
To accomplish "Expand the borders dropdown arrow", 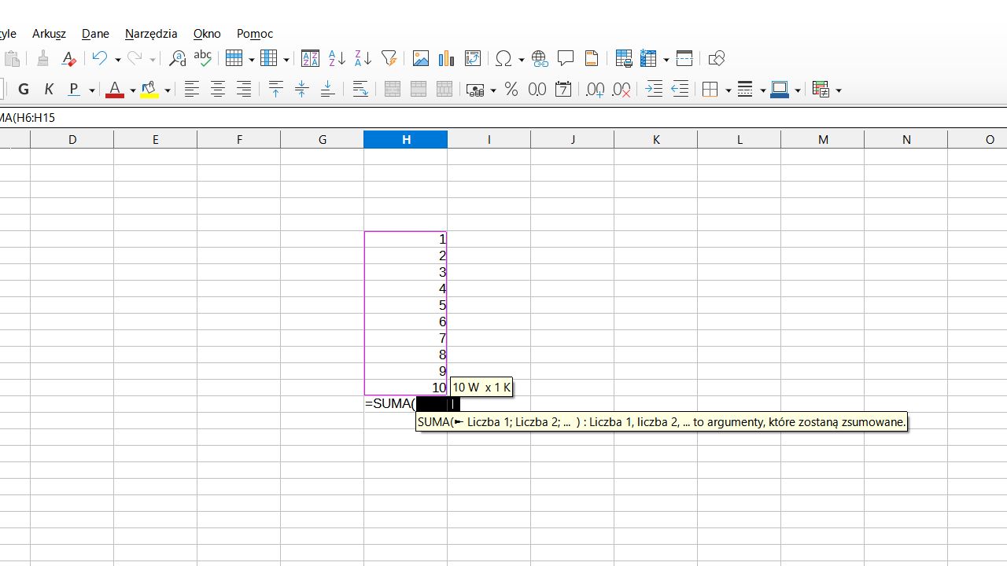I will click(x=729, y=90).
